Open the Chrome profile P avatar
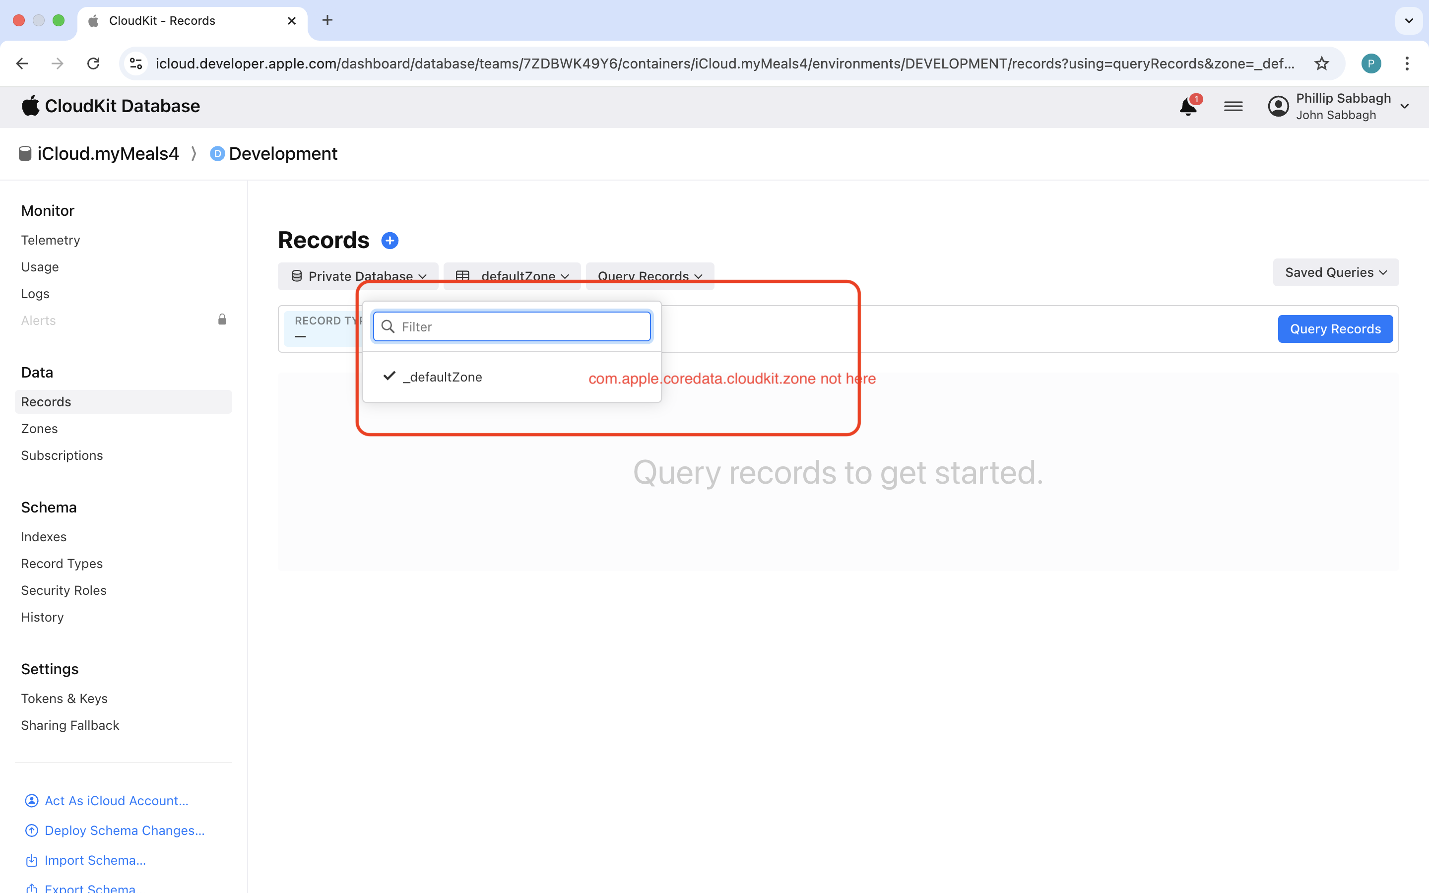The width and height of the screenshot is (1429, 893). coord(1371,63)
